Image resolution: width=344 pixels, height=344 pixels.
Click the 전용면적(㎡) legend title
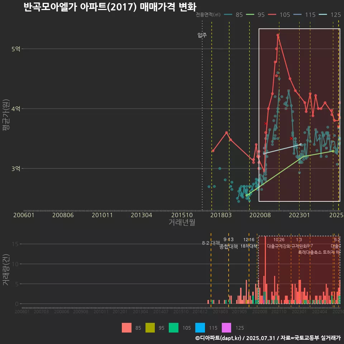208,15
